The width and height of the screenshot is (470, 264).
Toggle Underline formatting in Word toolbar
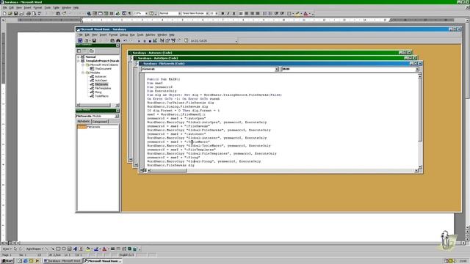234,13
